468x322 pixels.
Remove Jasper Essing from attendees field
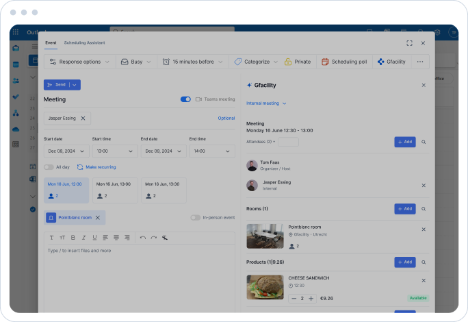tap(83, 119)
